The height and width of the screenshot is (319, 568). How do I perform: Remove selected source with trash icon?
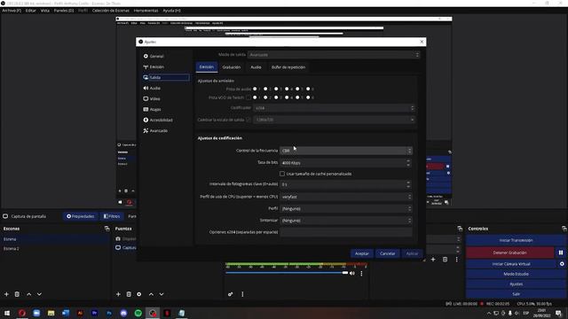pos(129,294)
